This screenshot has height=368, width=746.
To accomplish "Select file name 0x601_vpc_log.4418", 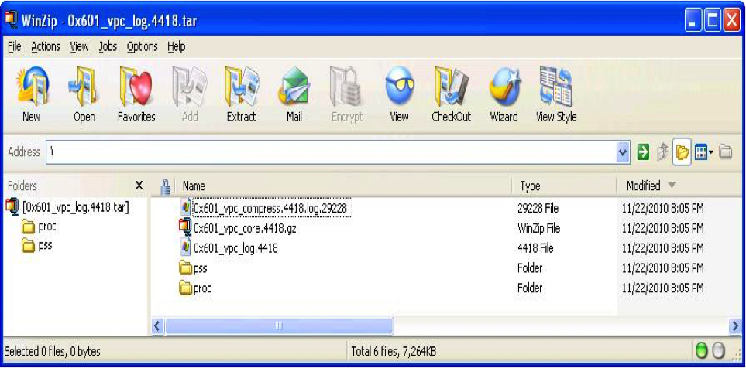I will (x=235, y=248).
